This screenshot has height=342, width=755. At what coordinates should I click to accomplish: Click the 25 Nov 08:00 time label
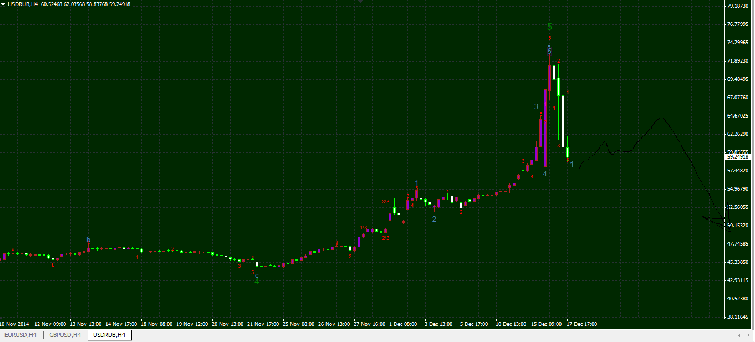click(x=299, y=324)
